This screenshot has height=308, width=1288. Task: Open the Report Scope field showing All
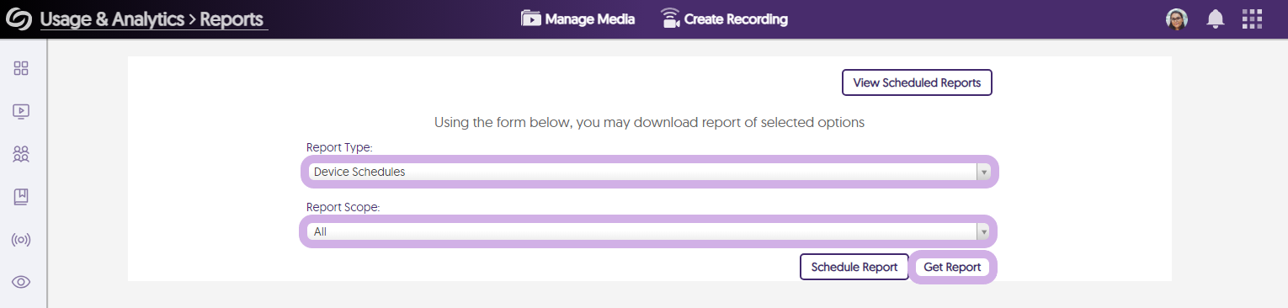pyautogui.click(x=648, y=231)
